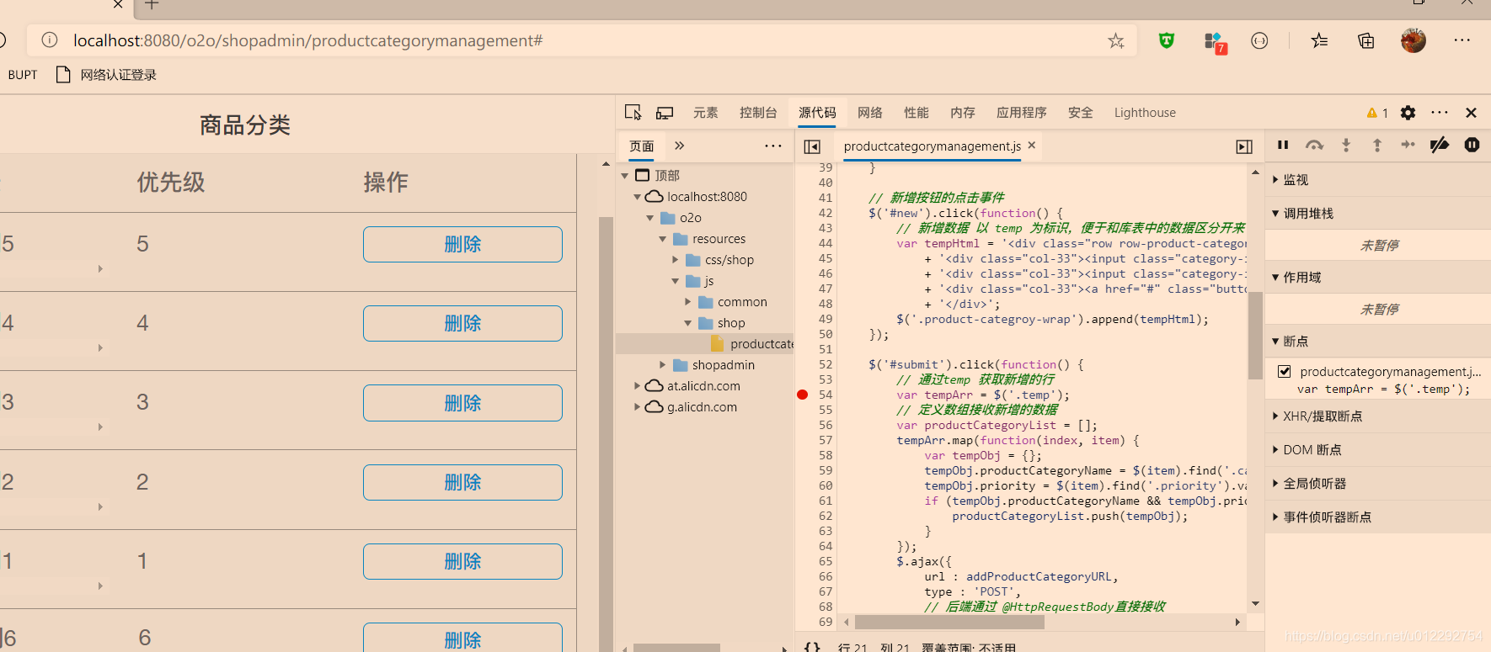Open browser settings and more menu
This screenshot has width=1491, height=652.
click(x=1462, y=40)
